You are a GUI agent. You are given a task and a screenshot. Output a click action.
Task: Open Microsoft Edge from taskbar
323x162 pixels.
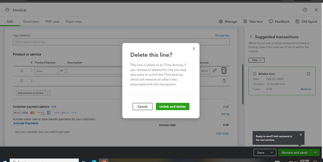[94, 161]
